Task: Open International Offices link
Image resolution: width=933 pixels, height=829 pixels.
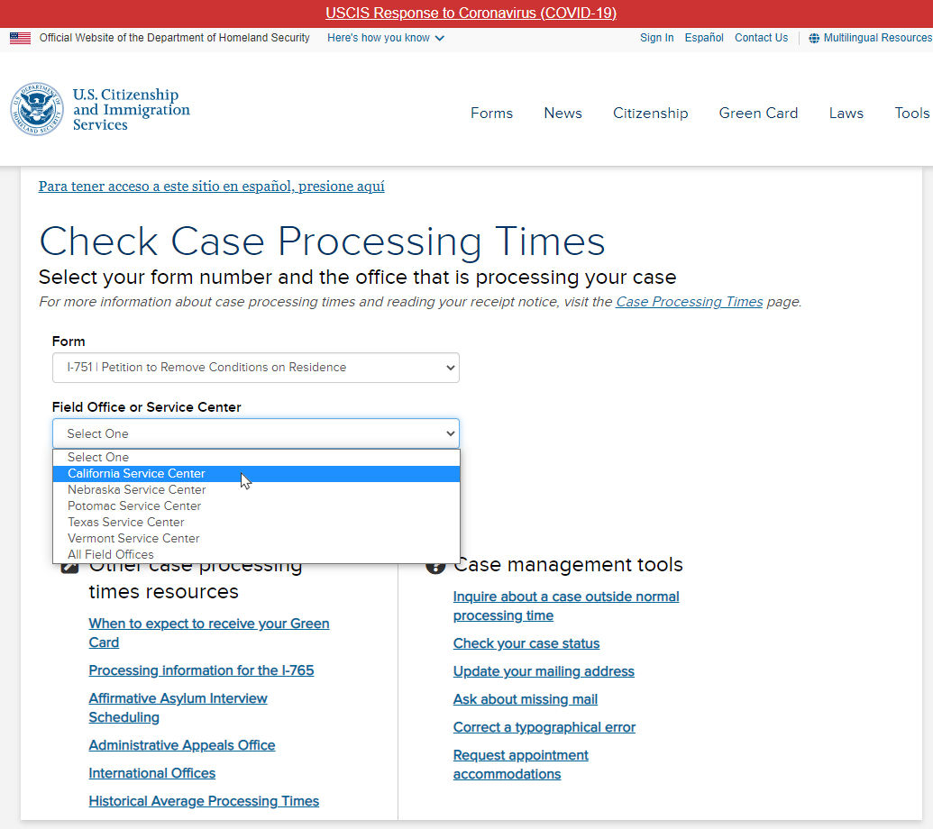Action: coord(151,773)
